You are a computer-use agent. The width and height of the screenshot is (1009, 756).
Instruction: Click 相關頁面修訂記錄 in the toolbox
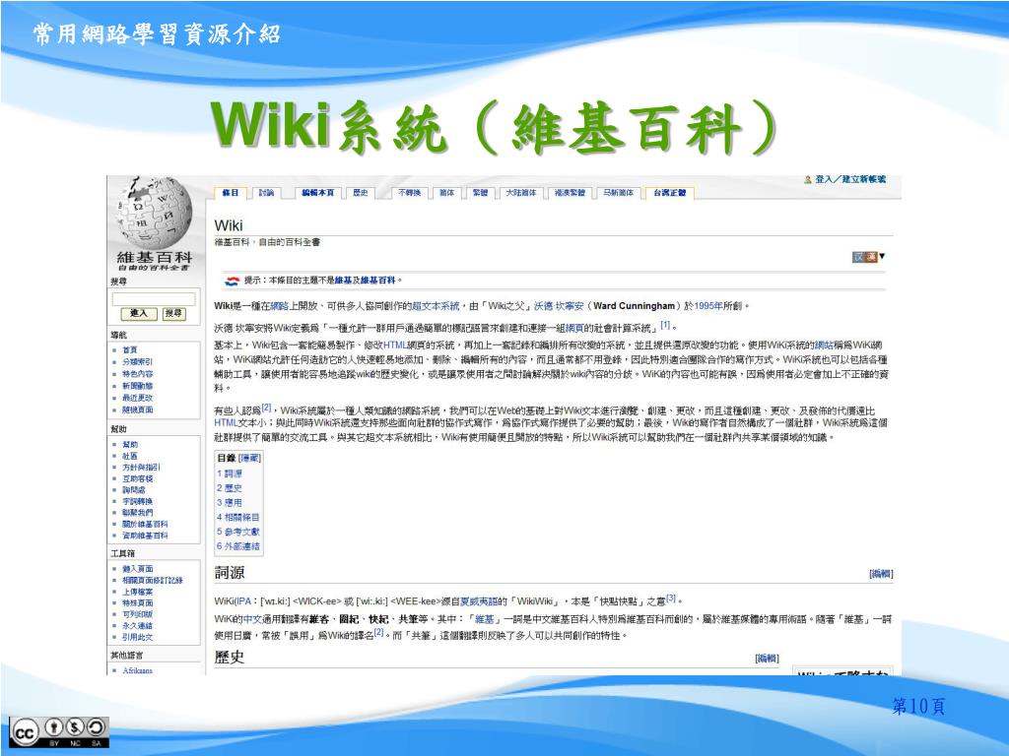tap(153, 581)
